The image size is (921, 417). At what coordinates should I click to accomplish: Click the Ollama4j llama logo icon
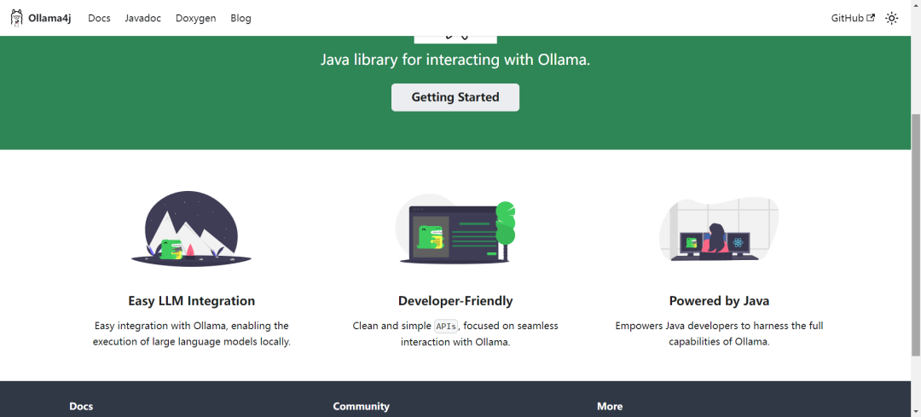click(16, 18)
